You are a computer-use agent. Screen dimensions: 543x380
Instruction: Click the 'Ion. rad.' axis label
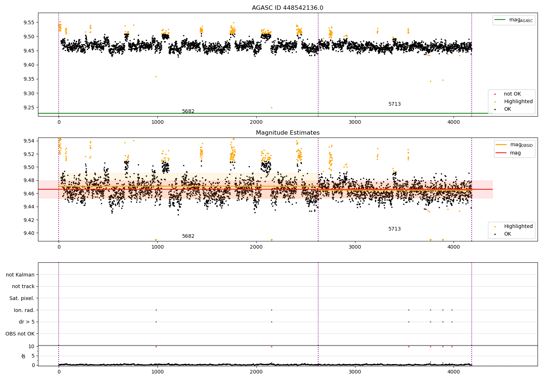pos(24,311)
